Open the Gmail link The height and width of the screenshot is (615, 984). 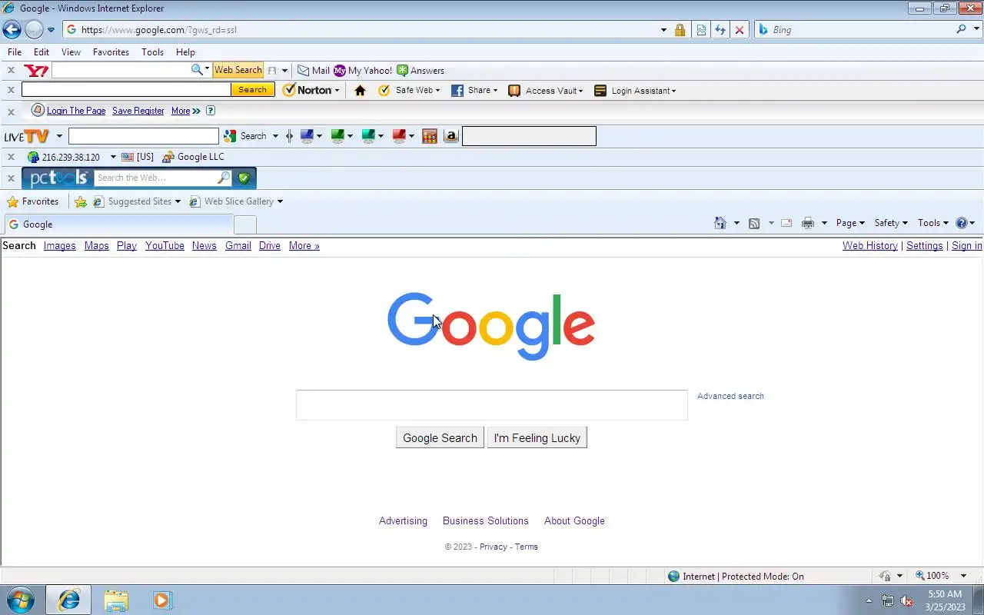pos(238,246)
